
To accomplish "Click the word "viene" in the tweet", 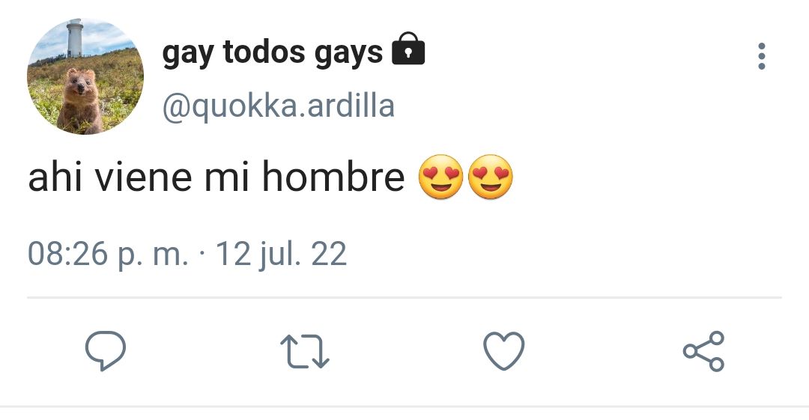I will coord(143,177).
